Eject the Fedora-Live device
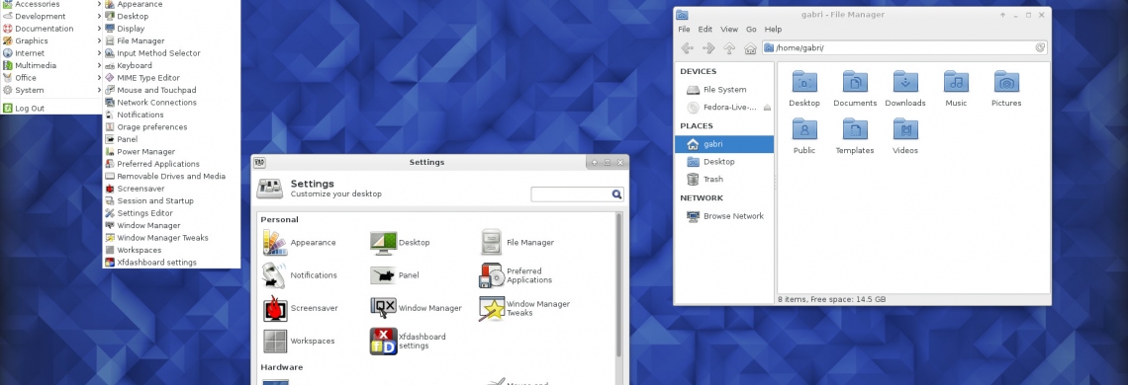Viewport: 1128px width, 385px height. pyautogui.click(x=767, y=108)
